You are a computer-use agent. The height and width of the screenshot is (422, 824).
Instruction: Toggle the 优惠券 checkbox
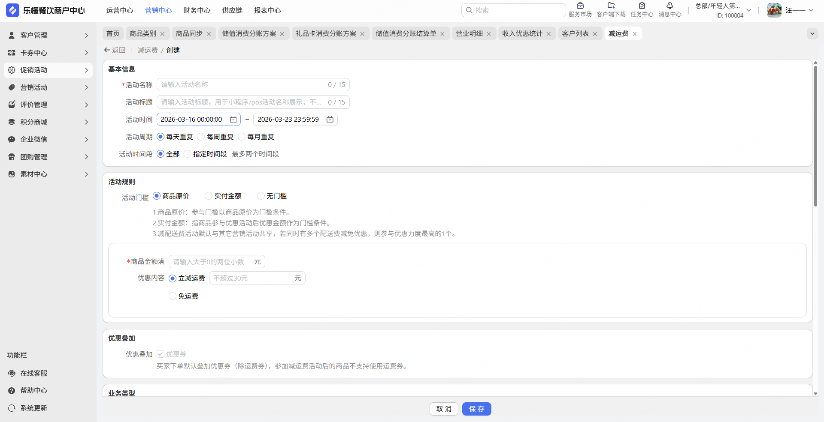[161, 354]
